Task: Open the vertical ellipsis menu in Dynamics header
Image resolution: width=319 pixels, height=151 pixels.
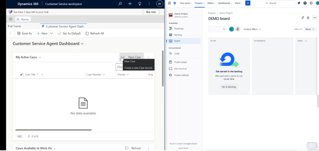Action: 149,4
